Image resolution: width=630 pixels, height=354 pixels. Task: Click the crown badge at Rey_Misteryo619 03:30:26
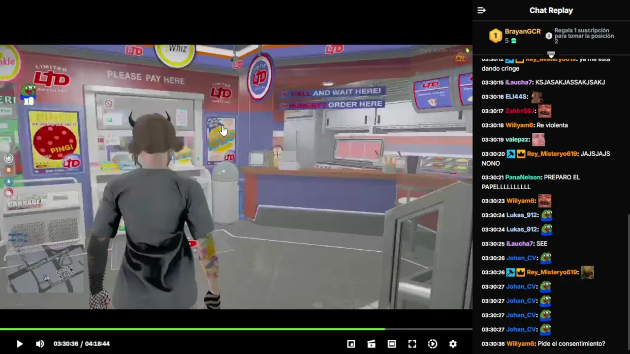521,272
